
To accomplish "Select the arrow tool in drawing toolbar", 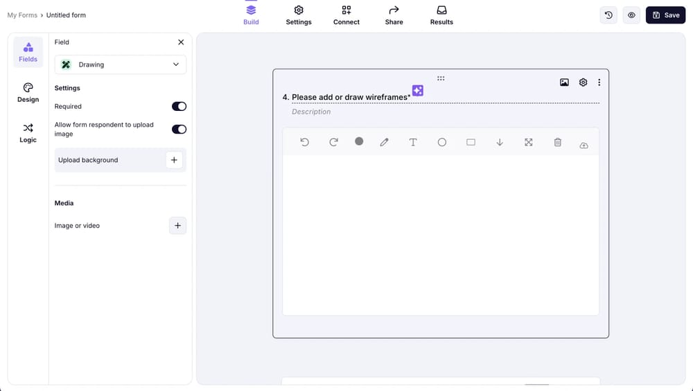I will point(500,142).
